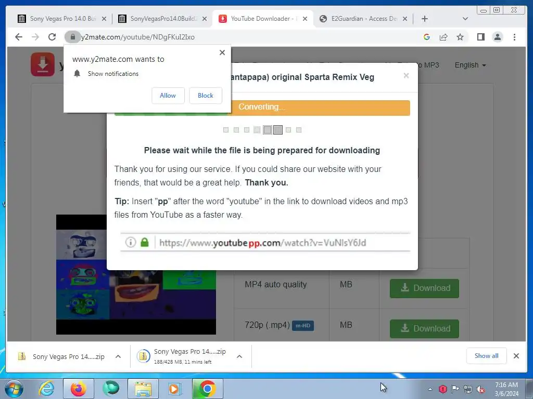Image resolution: width=533 pixels, height=399 pixels.
Task: Close the E2Guardian tab
Action: coord(405,19)
